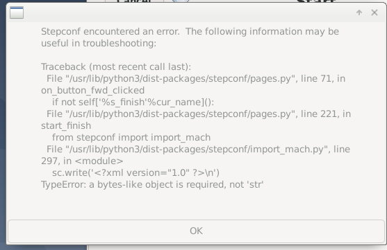The image size is (387, 250).
Task: Click the "on_button_fwd_clicked" function name text
Action: (x=93, y=91)
